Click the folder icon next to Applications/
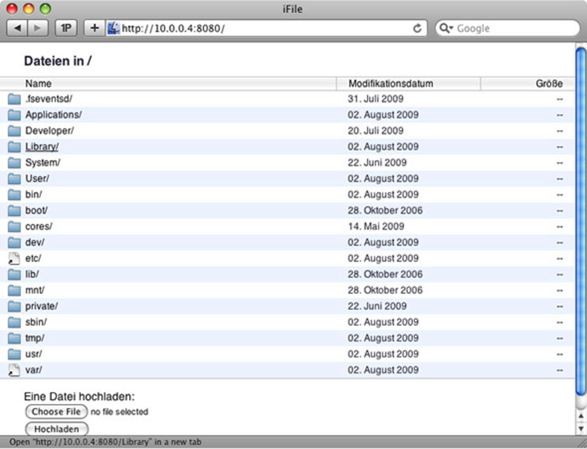 point(14,115)
